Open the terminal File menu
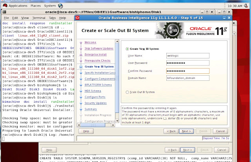Image resolution: width=251 pixels, height=162 pixels. (6, 18)
